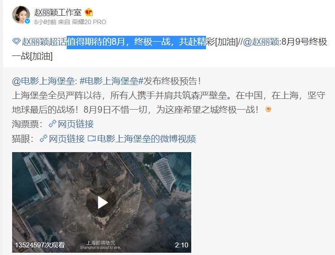Viewport: 335px width, 255px height.
Task: Play the Shanghai Fortress trailer video
Action: click(x=103, y=203)
